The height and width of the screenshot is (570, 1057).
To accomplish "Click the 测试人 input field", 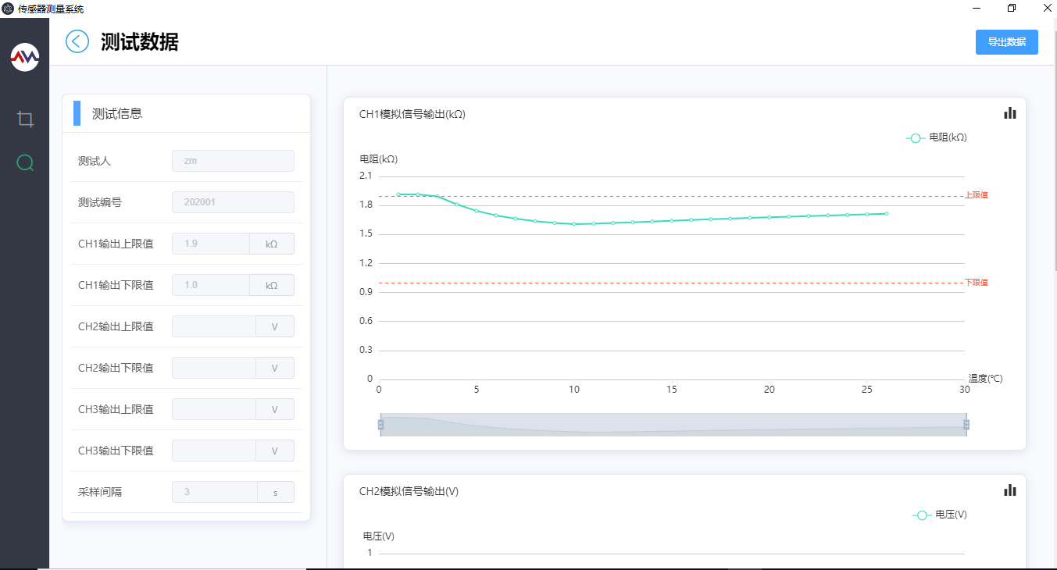I will (233, 161).
